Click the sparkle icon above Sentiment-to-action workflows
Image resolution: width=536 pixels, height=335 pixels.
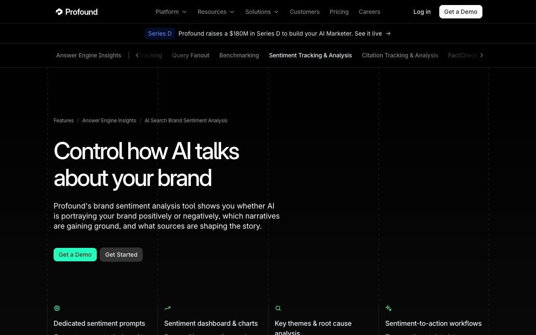point(389,308)
